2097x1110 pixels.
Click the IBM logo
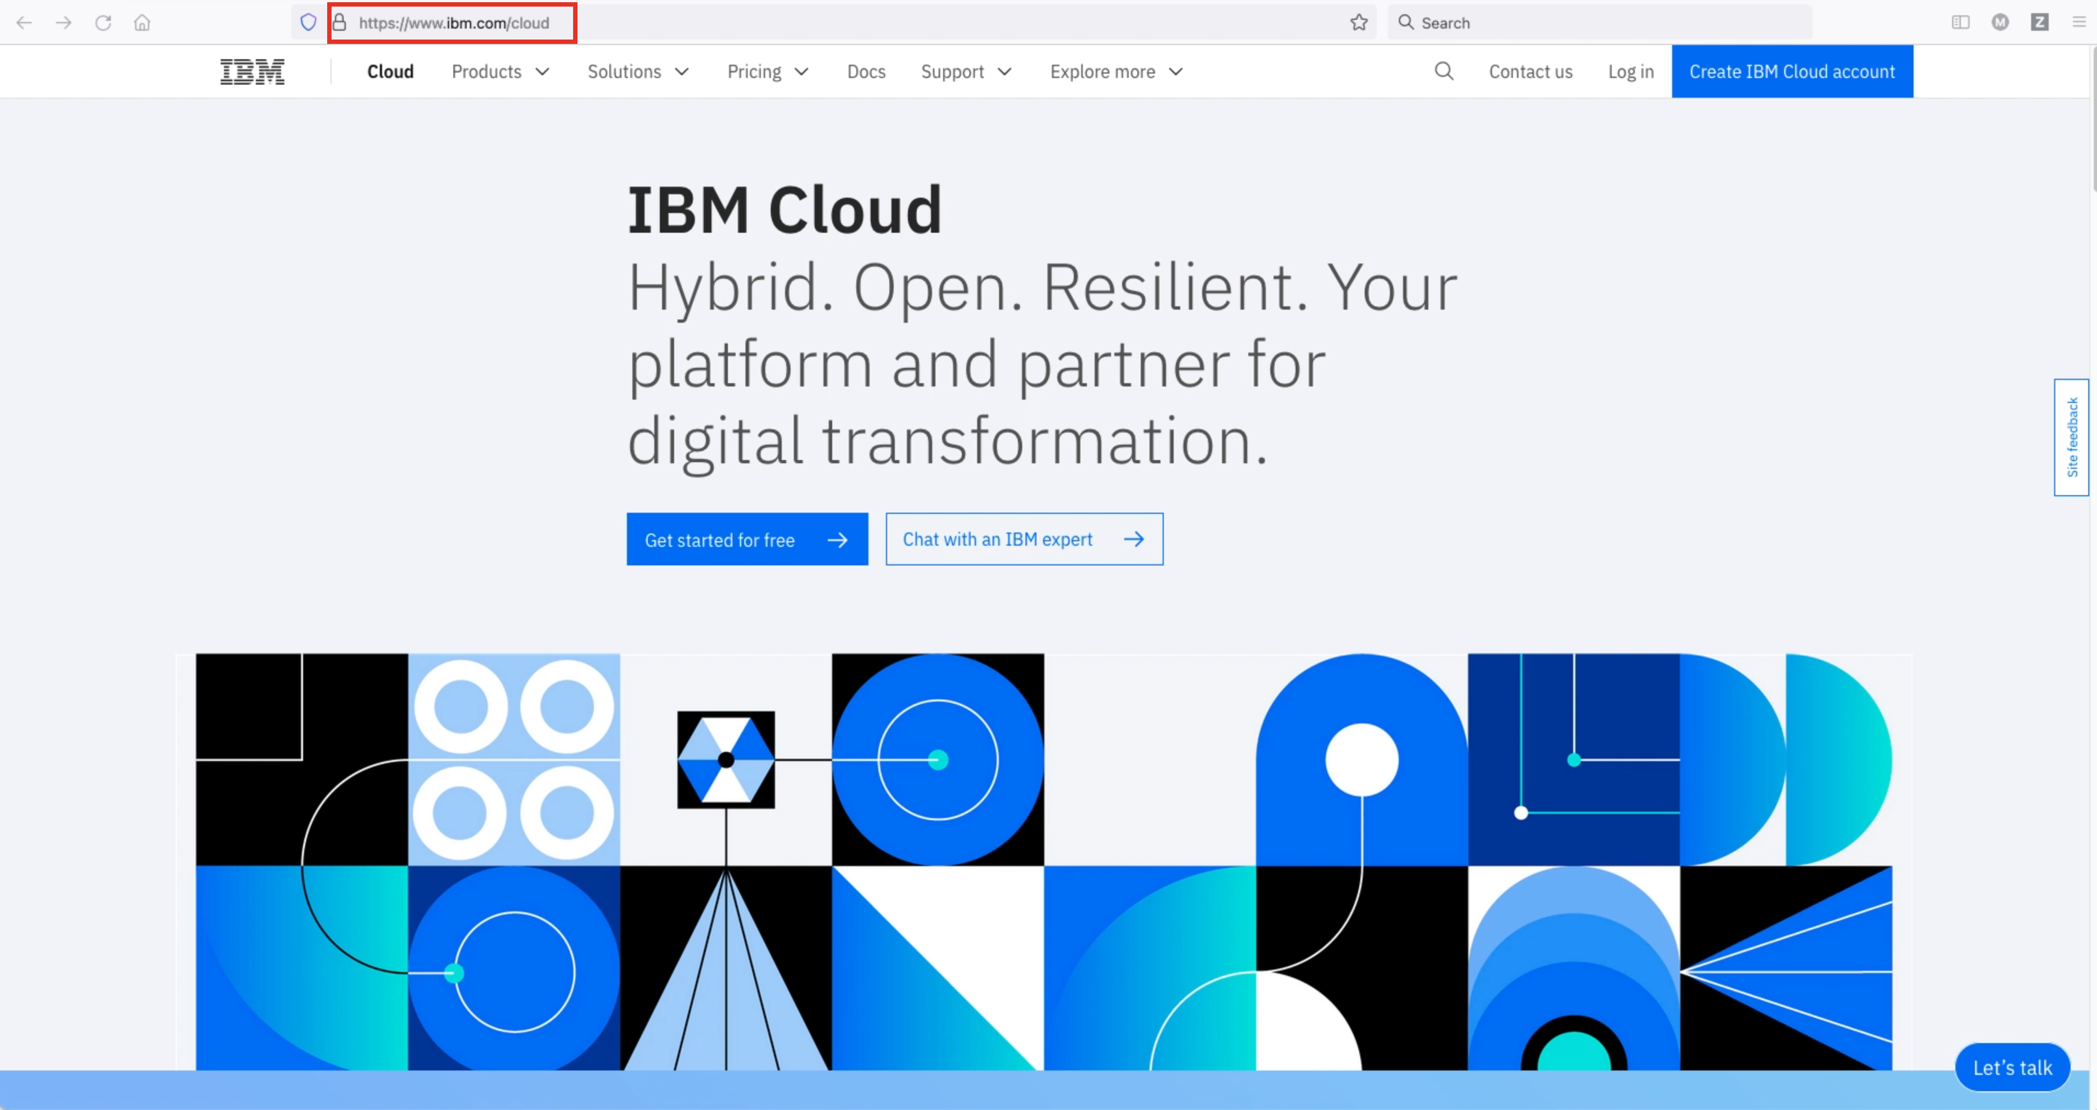point(253,71)
